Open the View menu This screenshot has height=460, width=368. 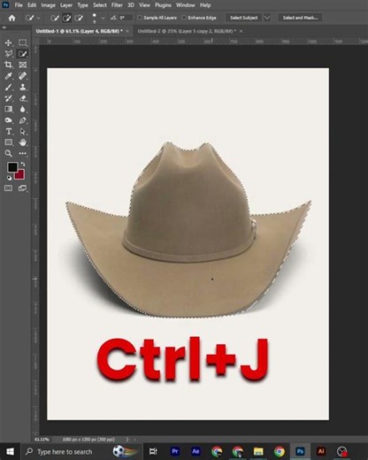tap(144, 5)
